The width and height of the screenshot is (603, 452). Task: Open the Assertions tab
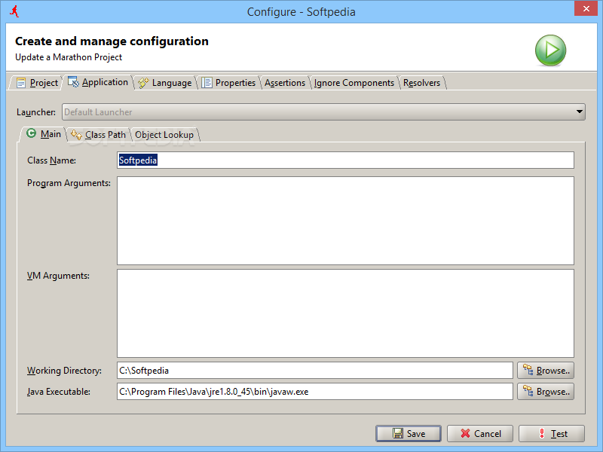(x=285, y=83)
